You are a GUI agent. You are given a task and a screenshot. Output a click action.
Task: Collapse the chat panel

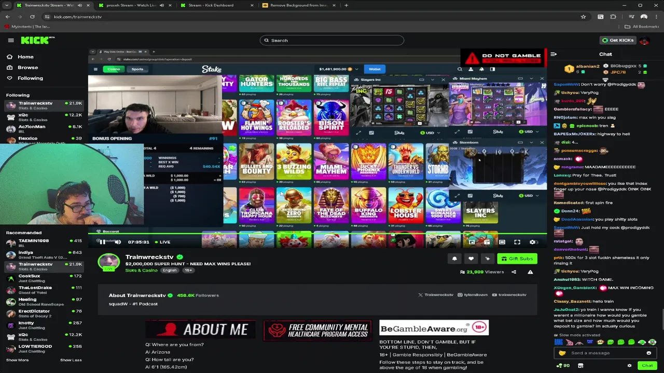[x=554, y=54]
